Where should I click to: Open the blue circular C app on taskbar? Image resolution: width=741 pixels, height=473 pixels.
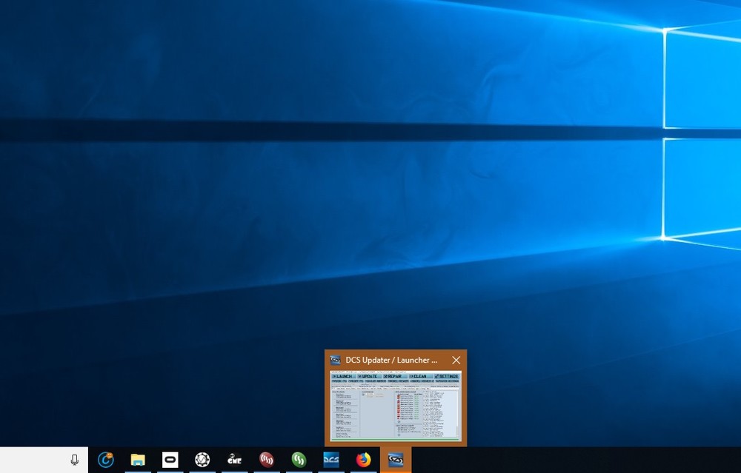point(105,460)
